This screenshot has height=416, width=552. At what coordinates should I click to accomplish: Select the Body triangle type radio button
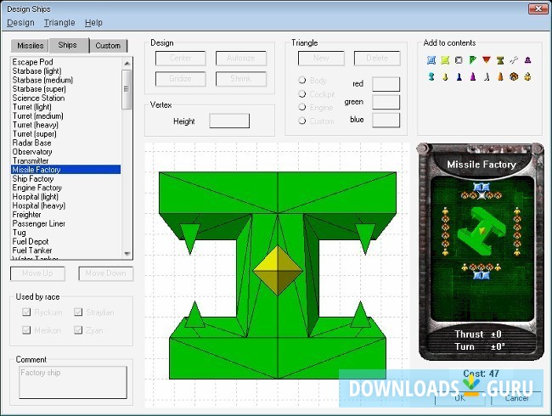click(x=302, y=80)
